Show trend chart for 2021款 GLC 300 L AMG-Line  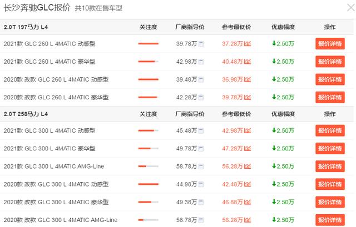point(248,167)
